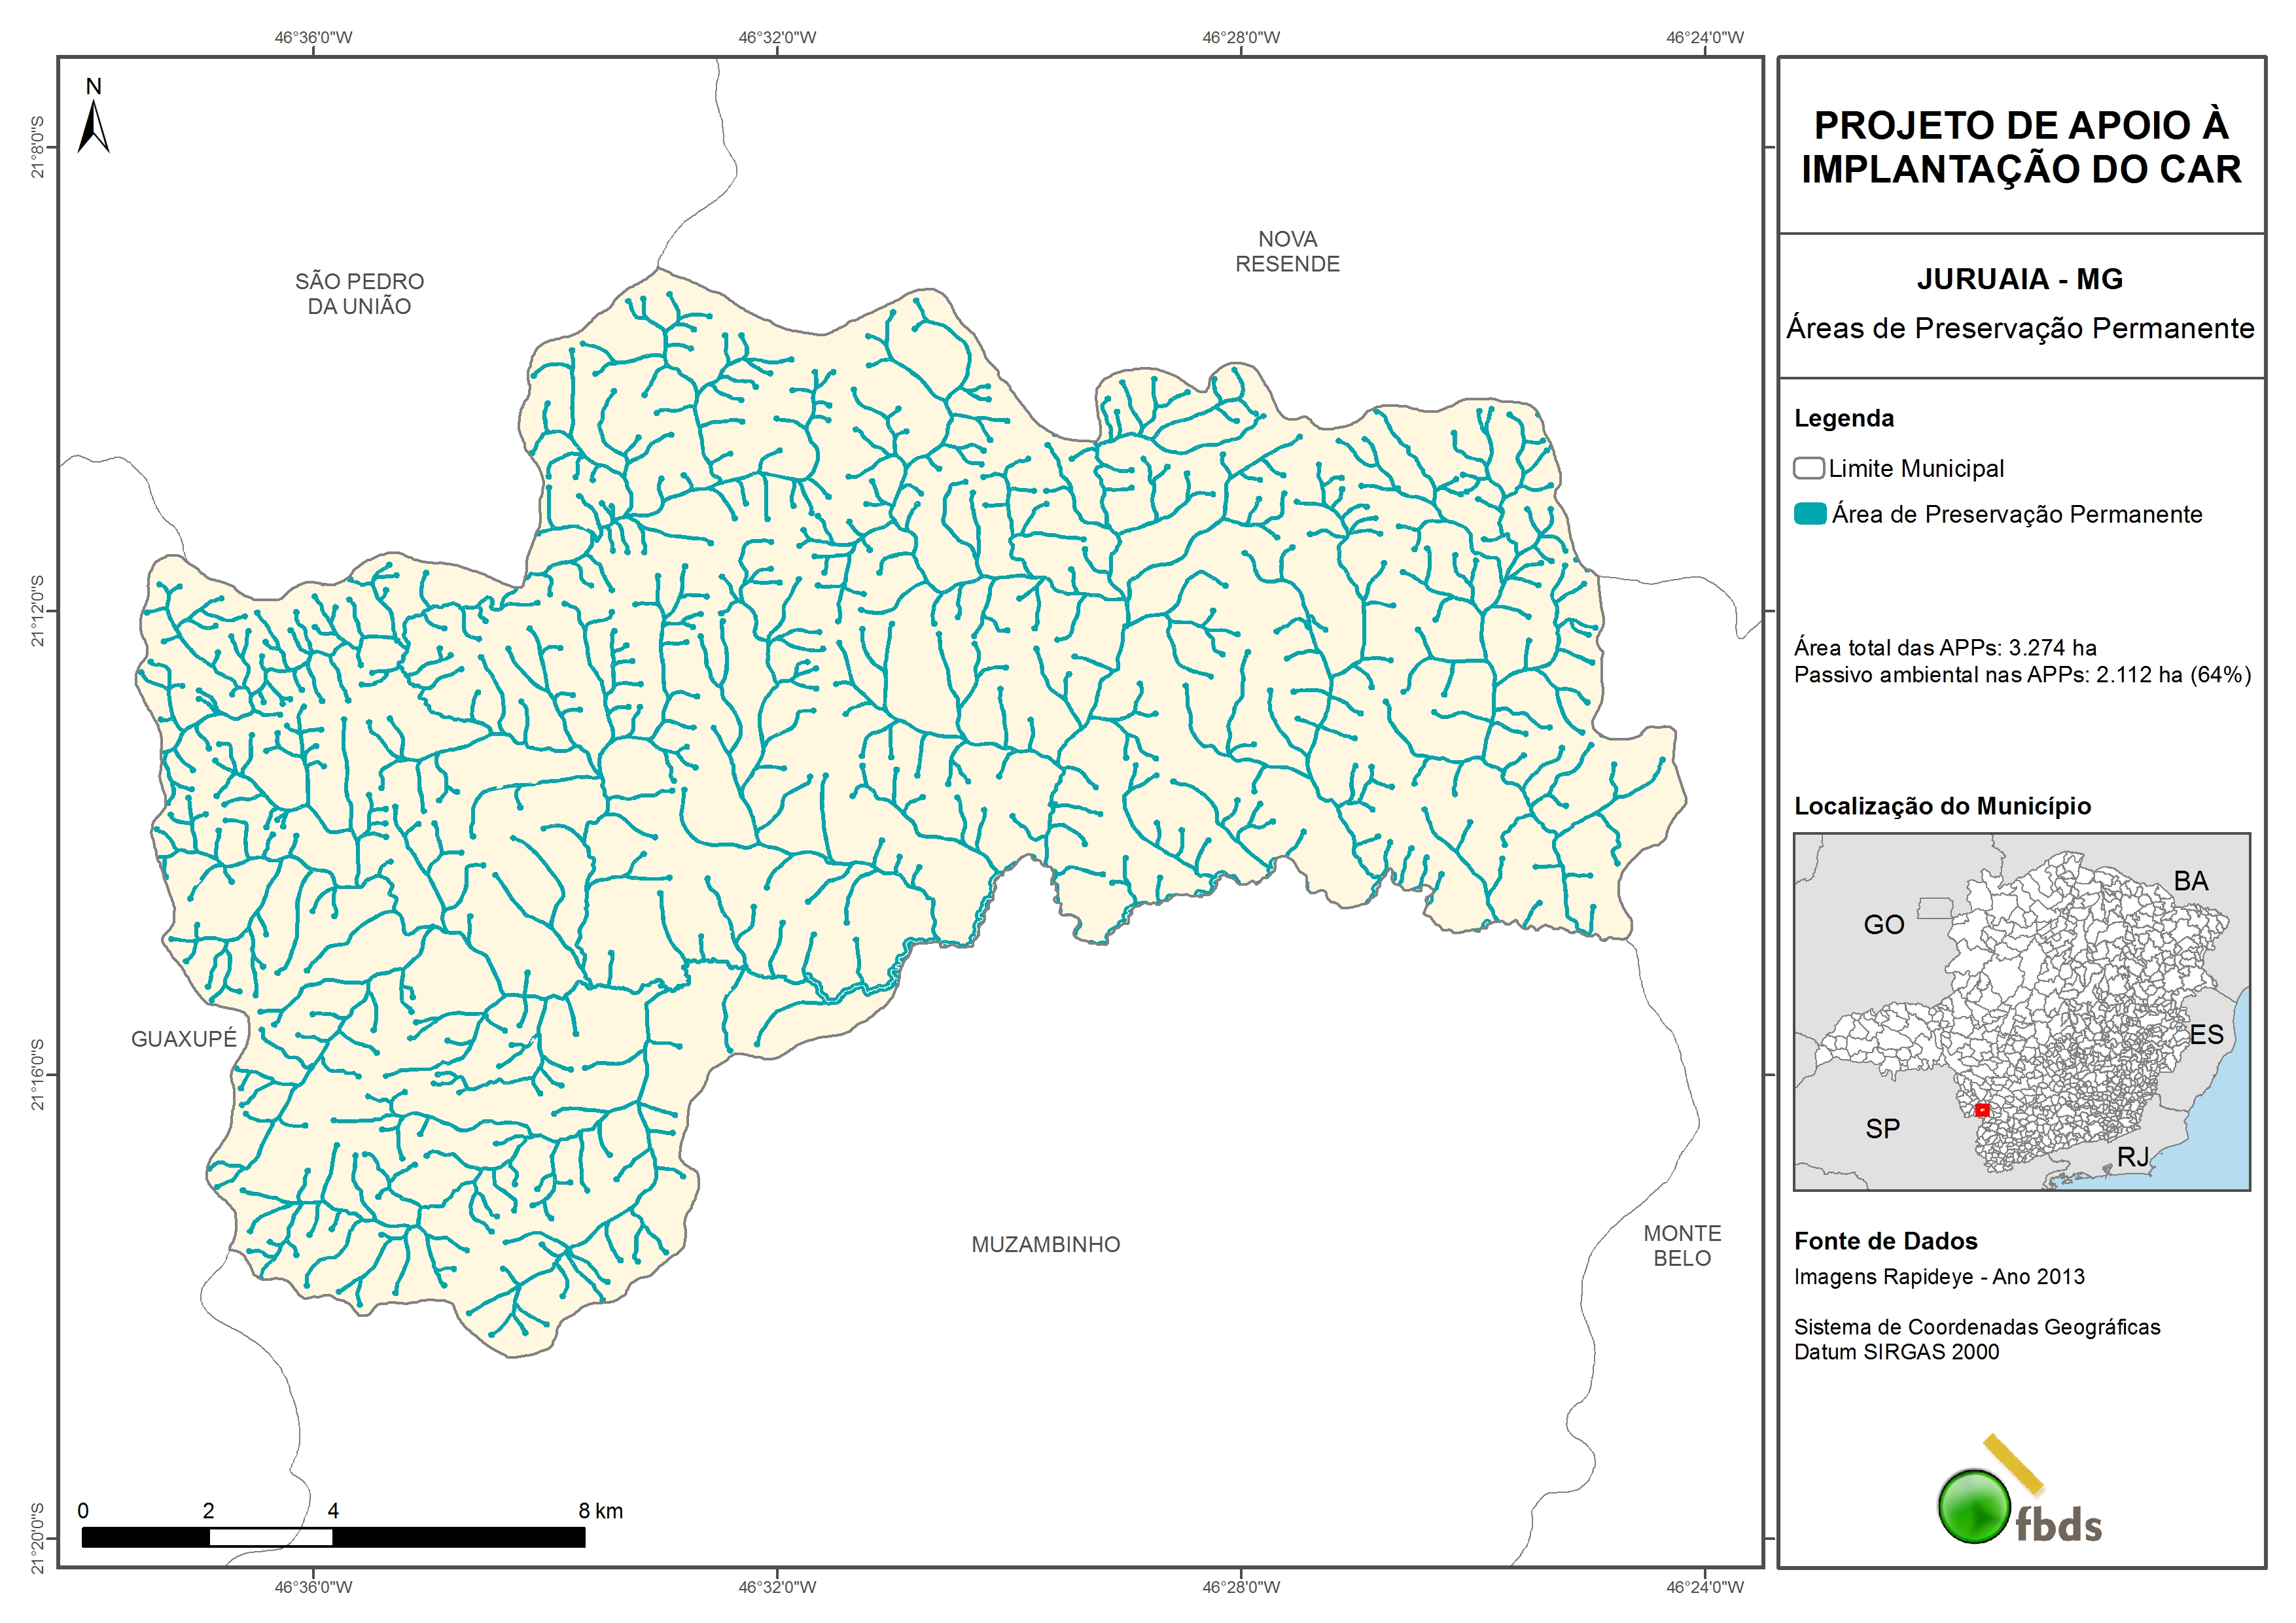Click the 8 km scale bar label

click(600, 1511)
